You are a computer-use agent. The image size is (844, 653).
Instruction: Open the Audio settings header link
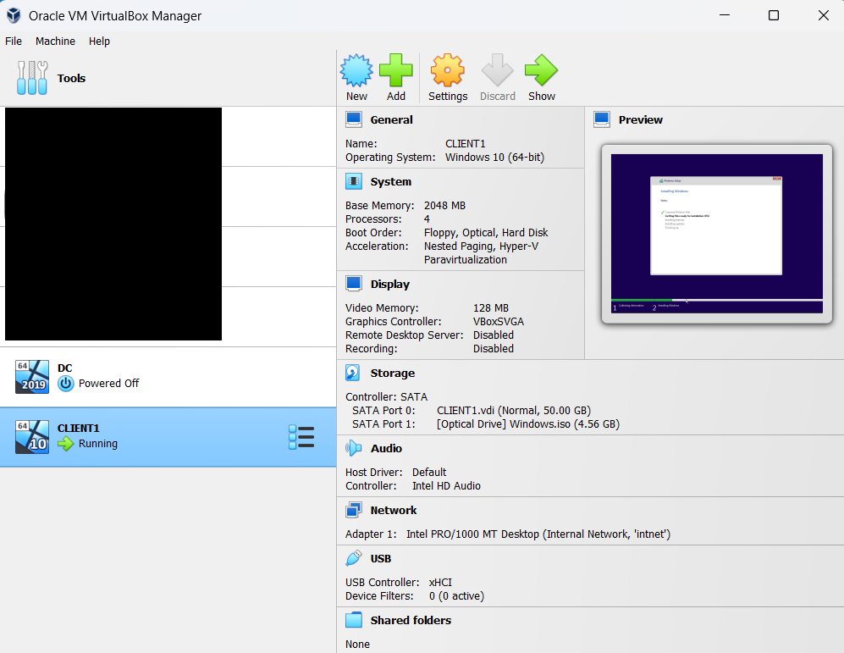click(x=386, y=448)
